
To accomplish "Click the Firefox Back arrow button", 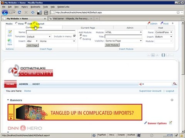I will [x=5, y=13].
